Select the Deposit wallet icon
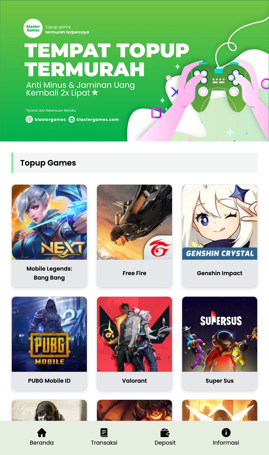 point(165,433)
